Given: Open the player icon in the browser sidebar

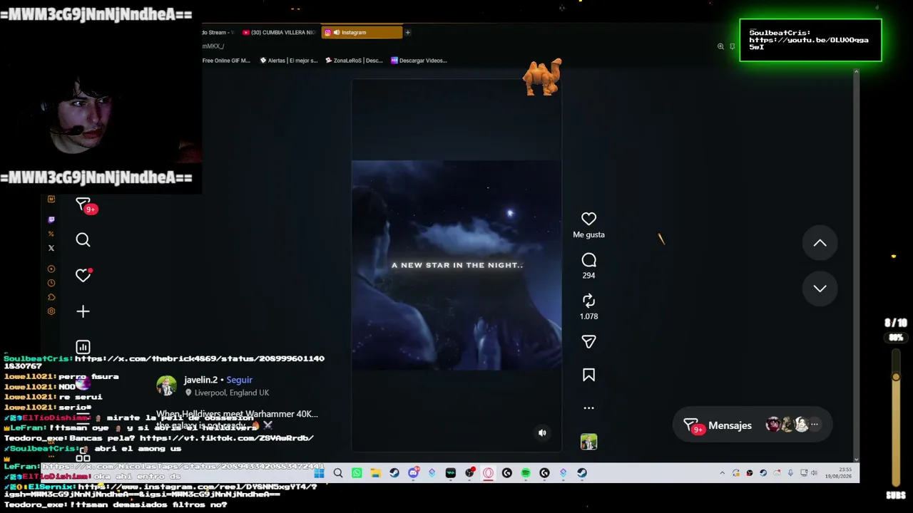Looking at the screenshot, I should (51, 269).
